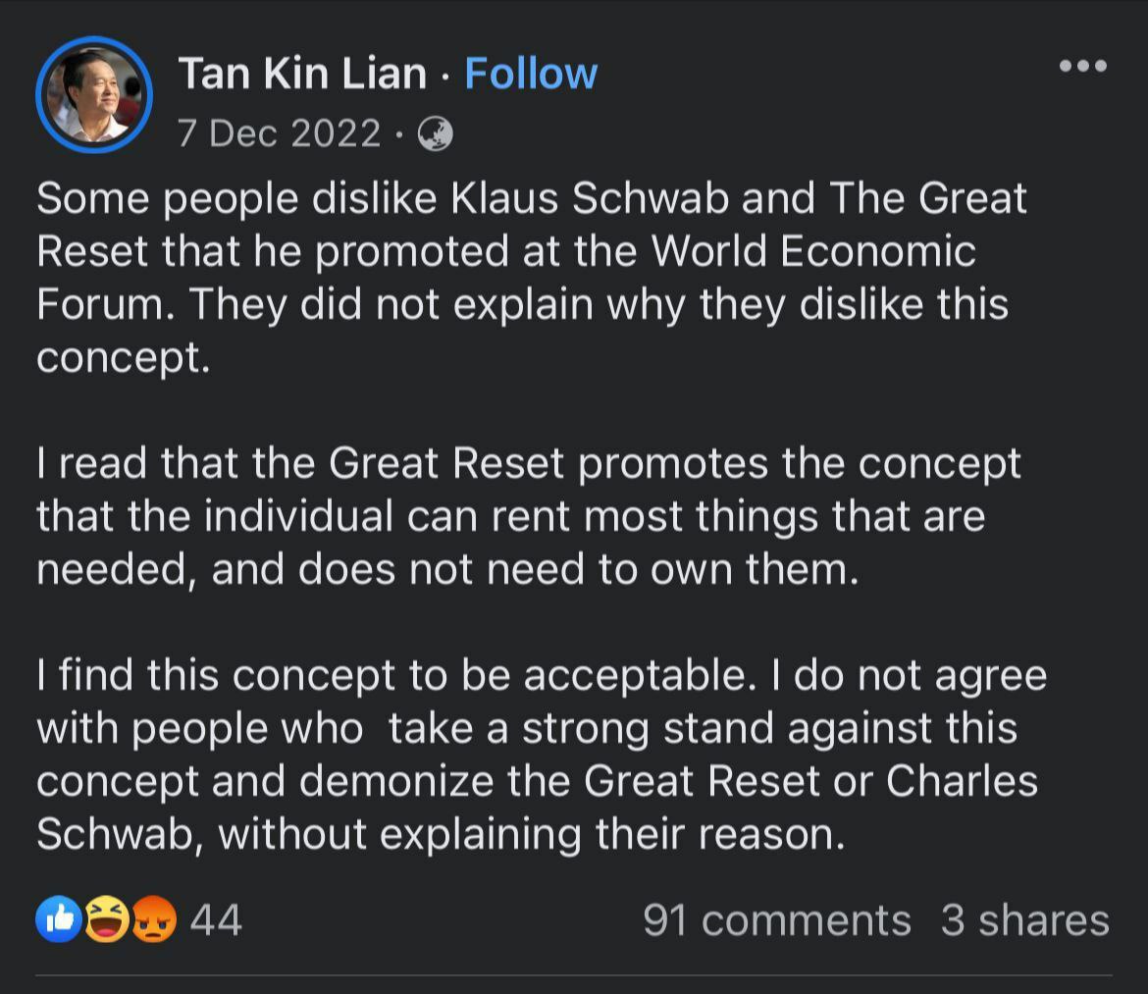The height and width of the screenshot is (994, 1148).
Task: View the 3 shares
Action: tap(1024, 920)
